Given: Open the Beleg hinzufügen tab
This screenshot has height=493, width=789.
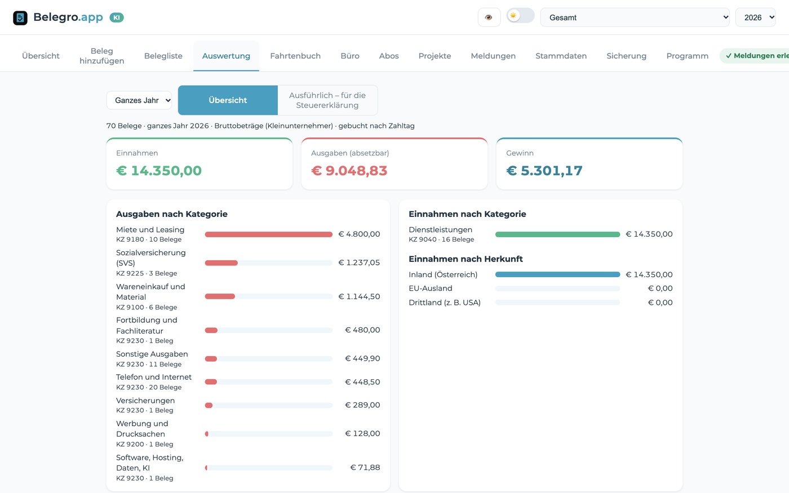Looking at the screenshot, I should (102, 56).
